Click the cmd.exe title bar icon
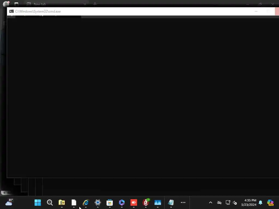 point(11,11)
